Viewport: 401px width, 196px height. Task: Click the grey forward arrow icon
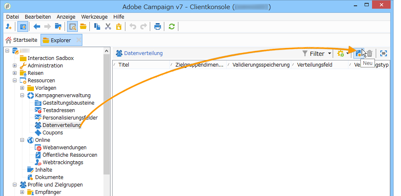pyautogui.click(x=48, y=26)
